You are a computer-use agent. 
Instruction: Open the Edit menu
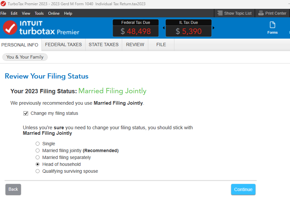tap(14, 13)
